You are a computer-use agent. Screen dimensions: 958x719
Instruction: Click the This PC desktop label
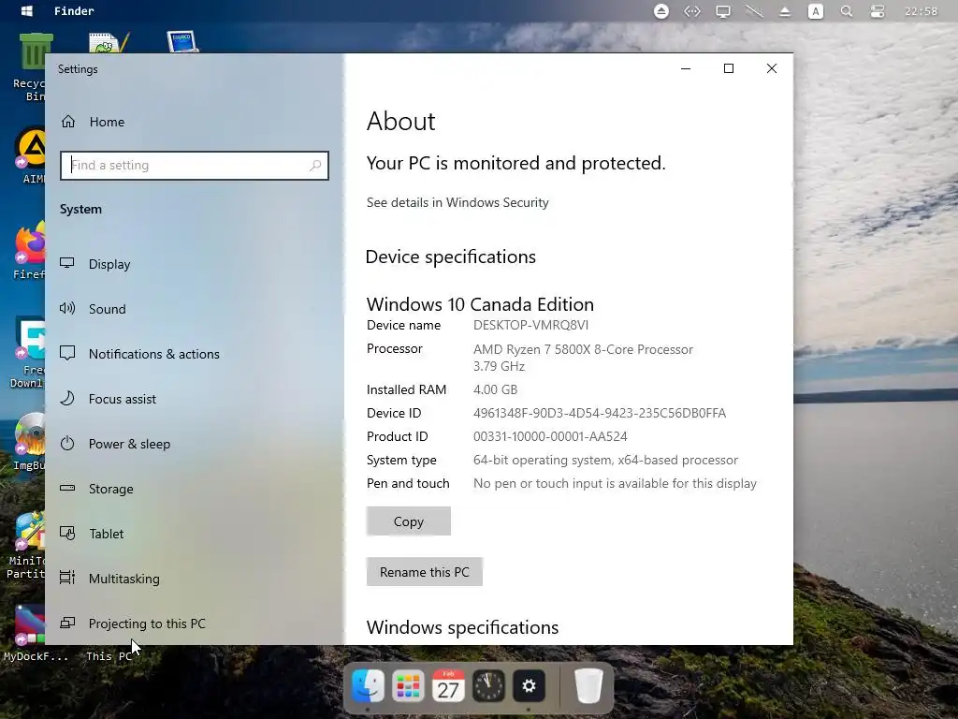(109, 656)
